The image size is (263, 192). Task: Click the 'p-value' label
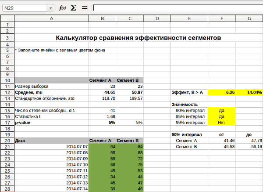[23, 123]
